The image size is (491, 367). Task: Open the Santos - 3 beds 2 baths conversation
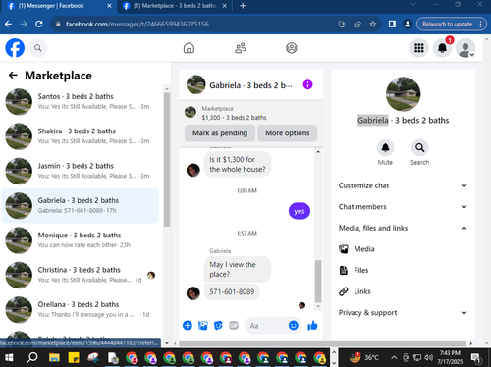(81, 102)
